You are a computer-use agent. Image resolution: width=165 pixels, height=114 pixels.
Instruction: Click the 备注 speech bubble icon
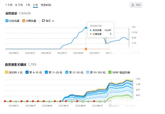[x=43, y=21]
